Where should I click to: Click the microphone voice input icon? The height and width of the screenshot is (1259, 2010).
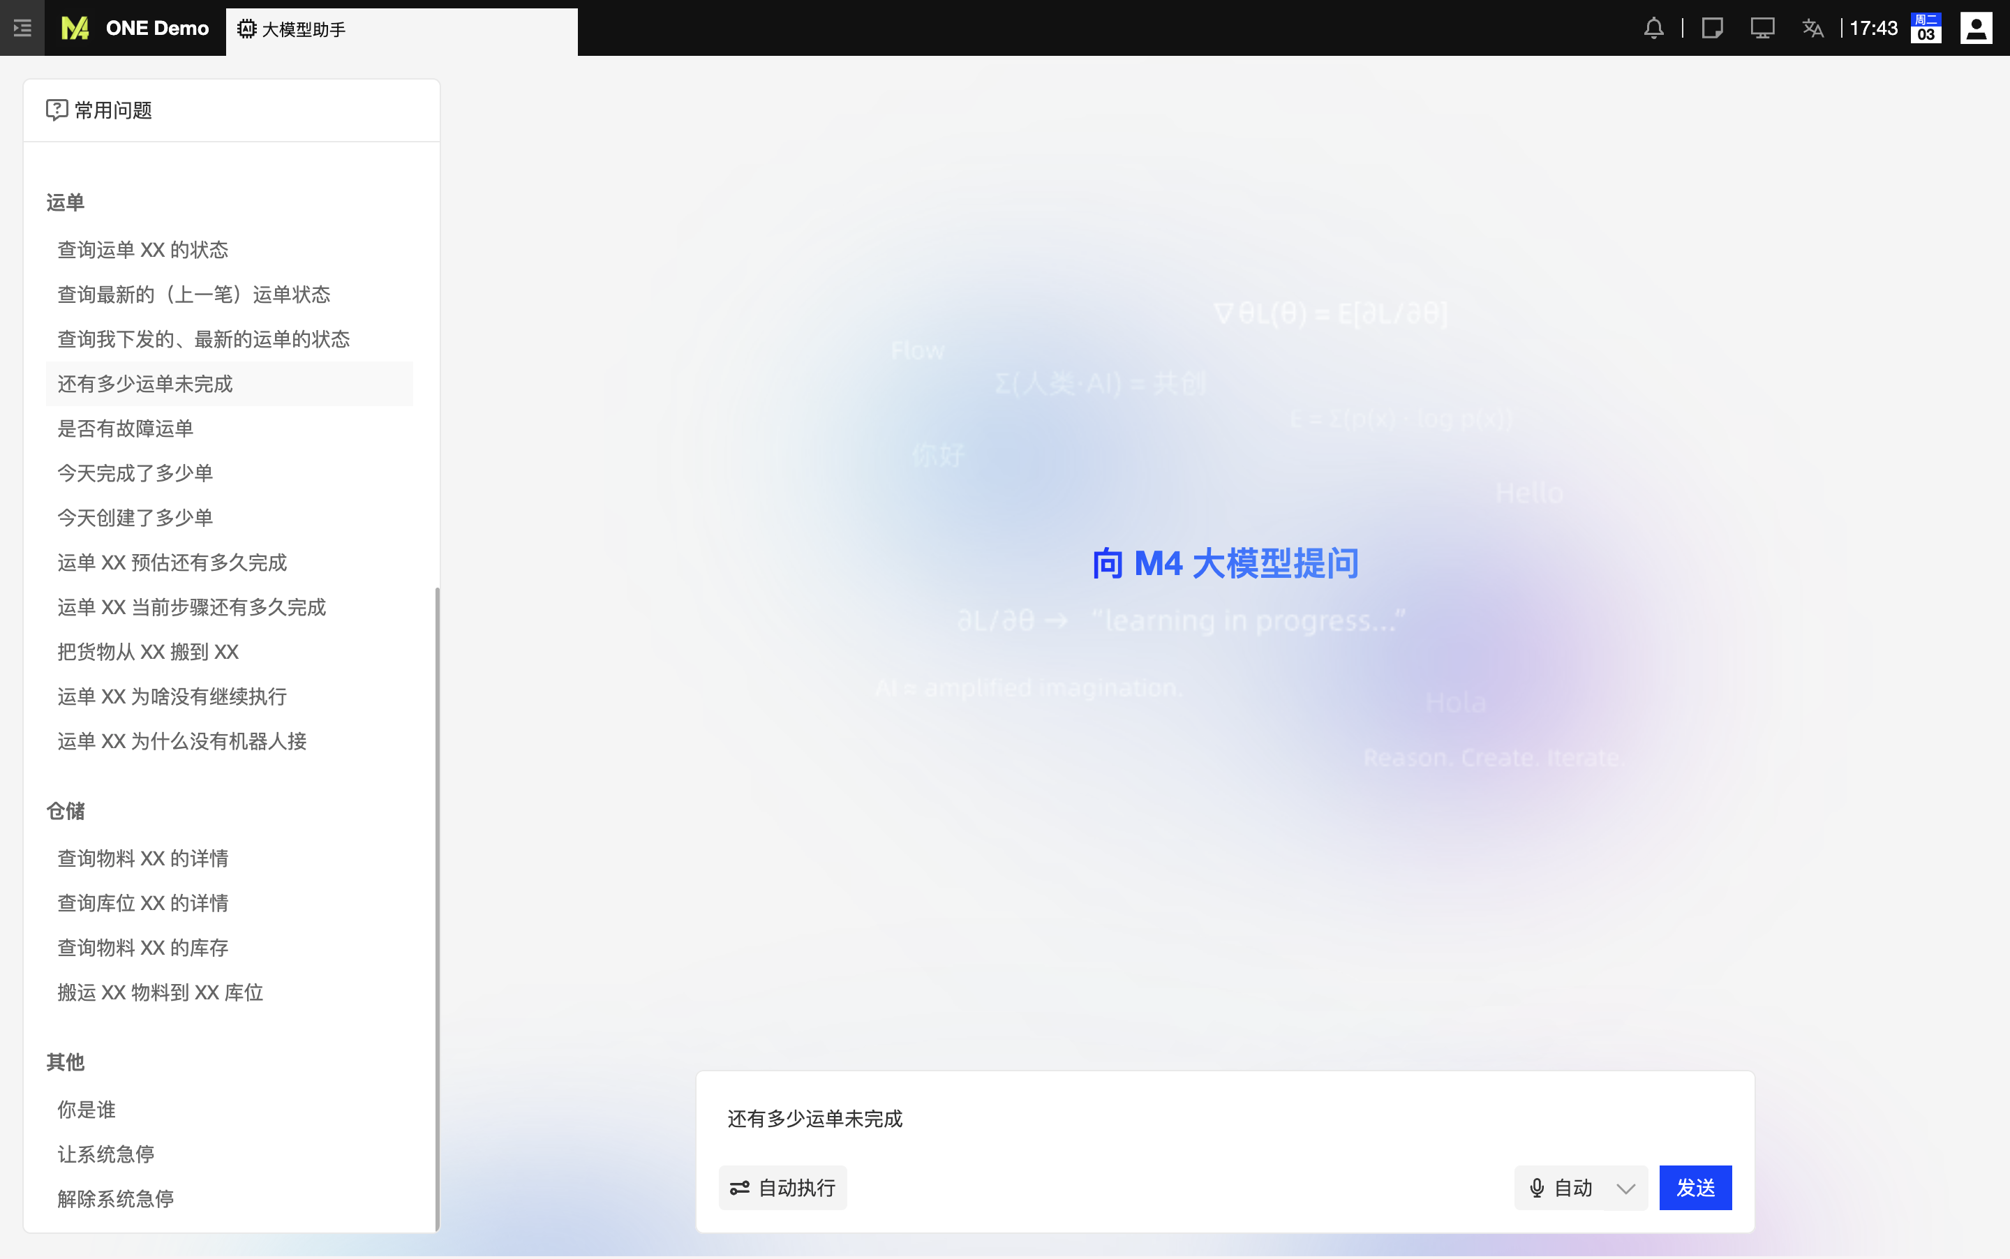[x=1537, y=1187]
